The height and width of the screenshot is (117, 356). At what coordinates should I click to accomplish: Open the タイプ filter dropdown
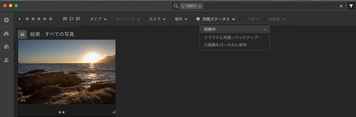click(98, 19)
